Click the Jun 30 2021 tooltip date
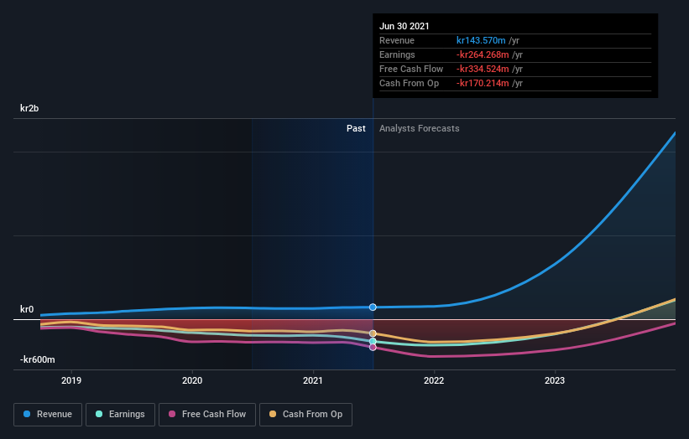The height and width of the screenshot is (439, 689). pyautogui.click(x=405, y=26)
